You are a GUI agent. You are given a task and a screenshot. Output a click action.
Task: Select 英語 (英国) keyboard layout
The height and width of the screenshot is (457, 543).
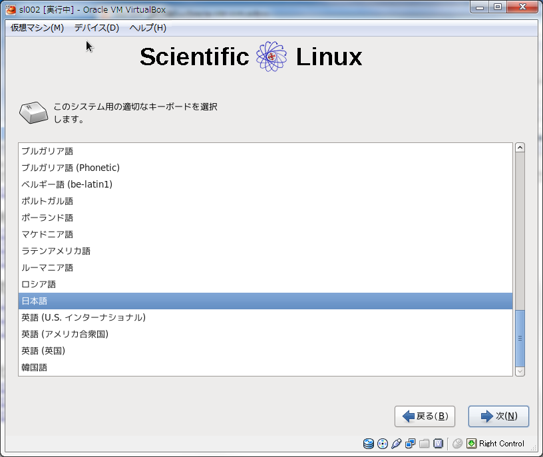[x=266, y=351]
